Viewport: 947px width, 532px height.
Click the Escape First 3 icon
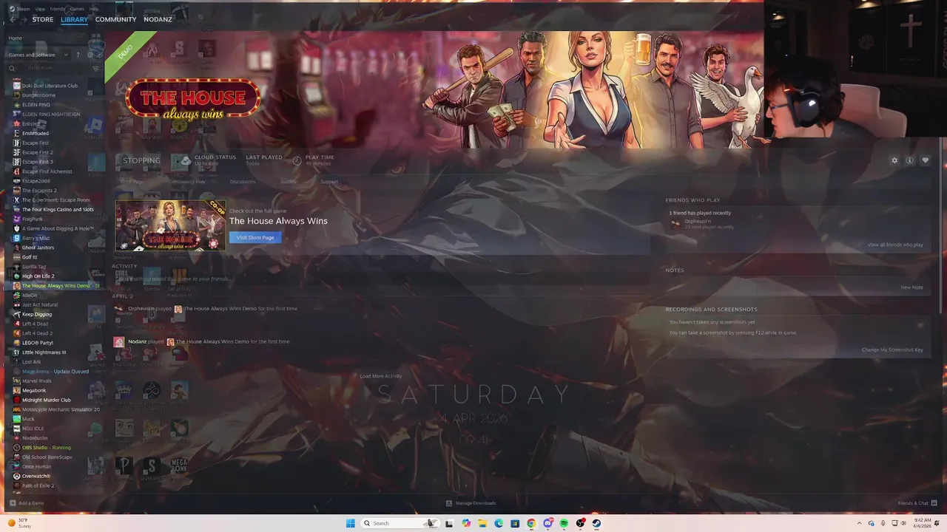(x=16, y=162)
